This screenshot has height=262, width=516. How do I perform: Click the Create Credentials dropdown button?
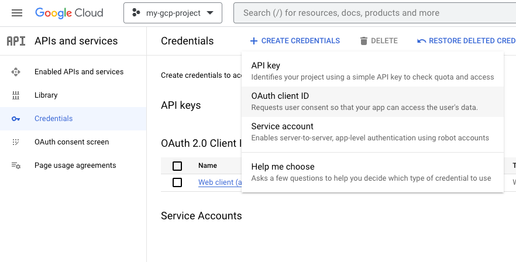(295, 41)
